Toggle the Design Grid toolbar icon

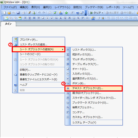click(x=103, y=18)
